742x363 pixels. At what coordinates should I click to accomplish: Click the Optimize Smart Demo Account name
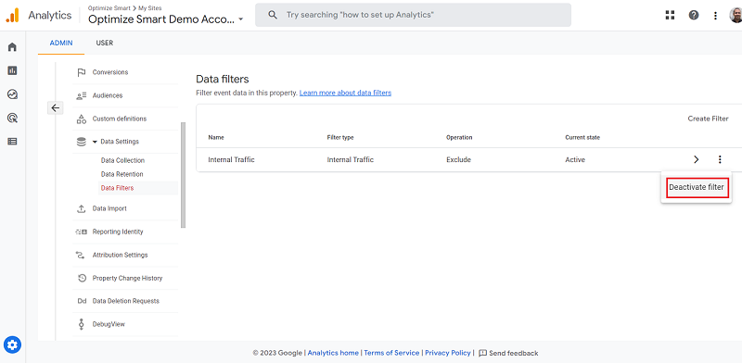coord(161,19)
